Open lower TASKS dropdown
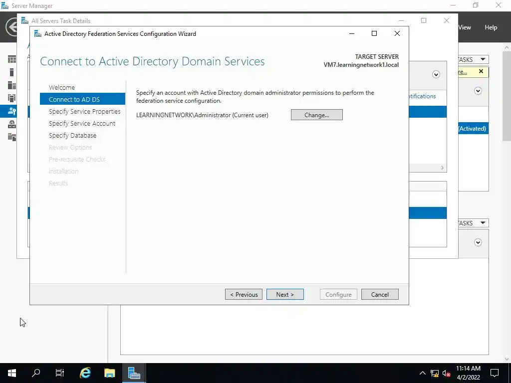This screenshot has height=383, width=511. 473,223
